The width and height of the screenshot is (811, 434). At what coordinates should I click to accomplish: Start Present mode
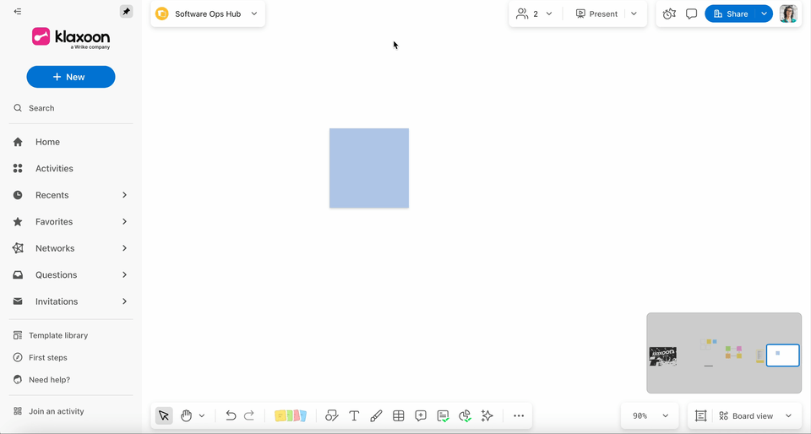(x=597, y=14)
